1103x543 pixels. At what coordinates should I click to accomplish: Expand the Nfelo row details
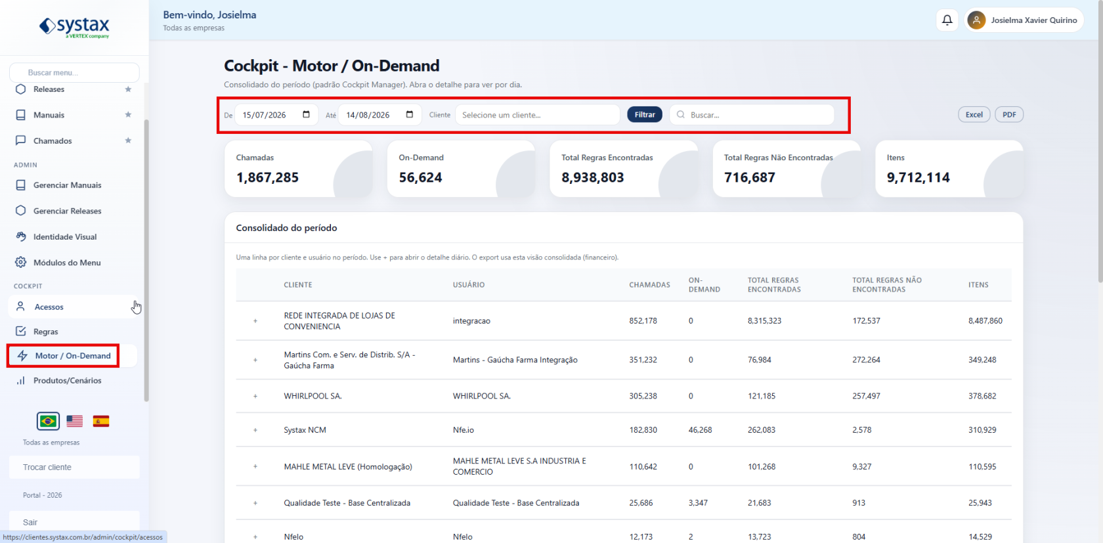click(x=255, y=536)
